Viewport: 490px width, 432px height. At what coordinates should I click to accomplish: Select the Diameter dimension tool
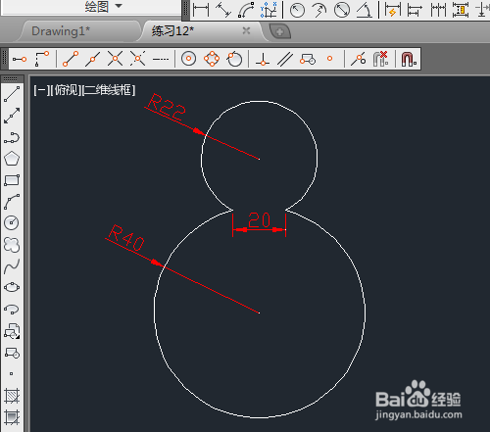pyautogui.click(x=342, y=10)
